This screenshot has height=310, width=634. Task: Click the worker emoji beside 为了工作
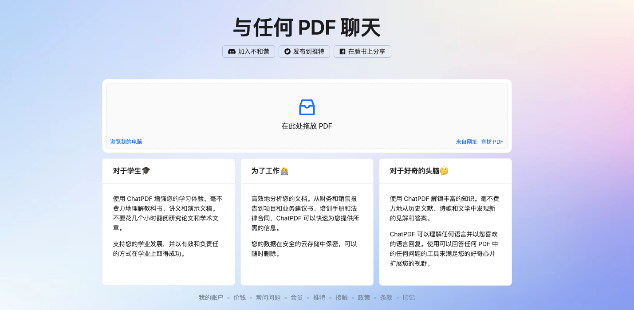click(x=284, y=171)
